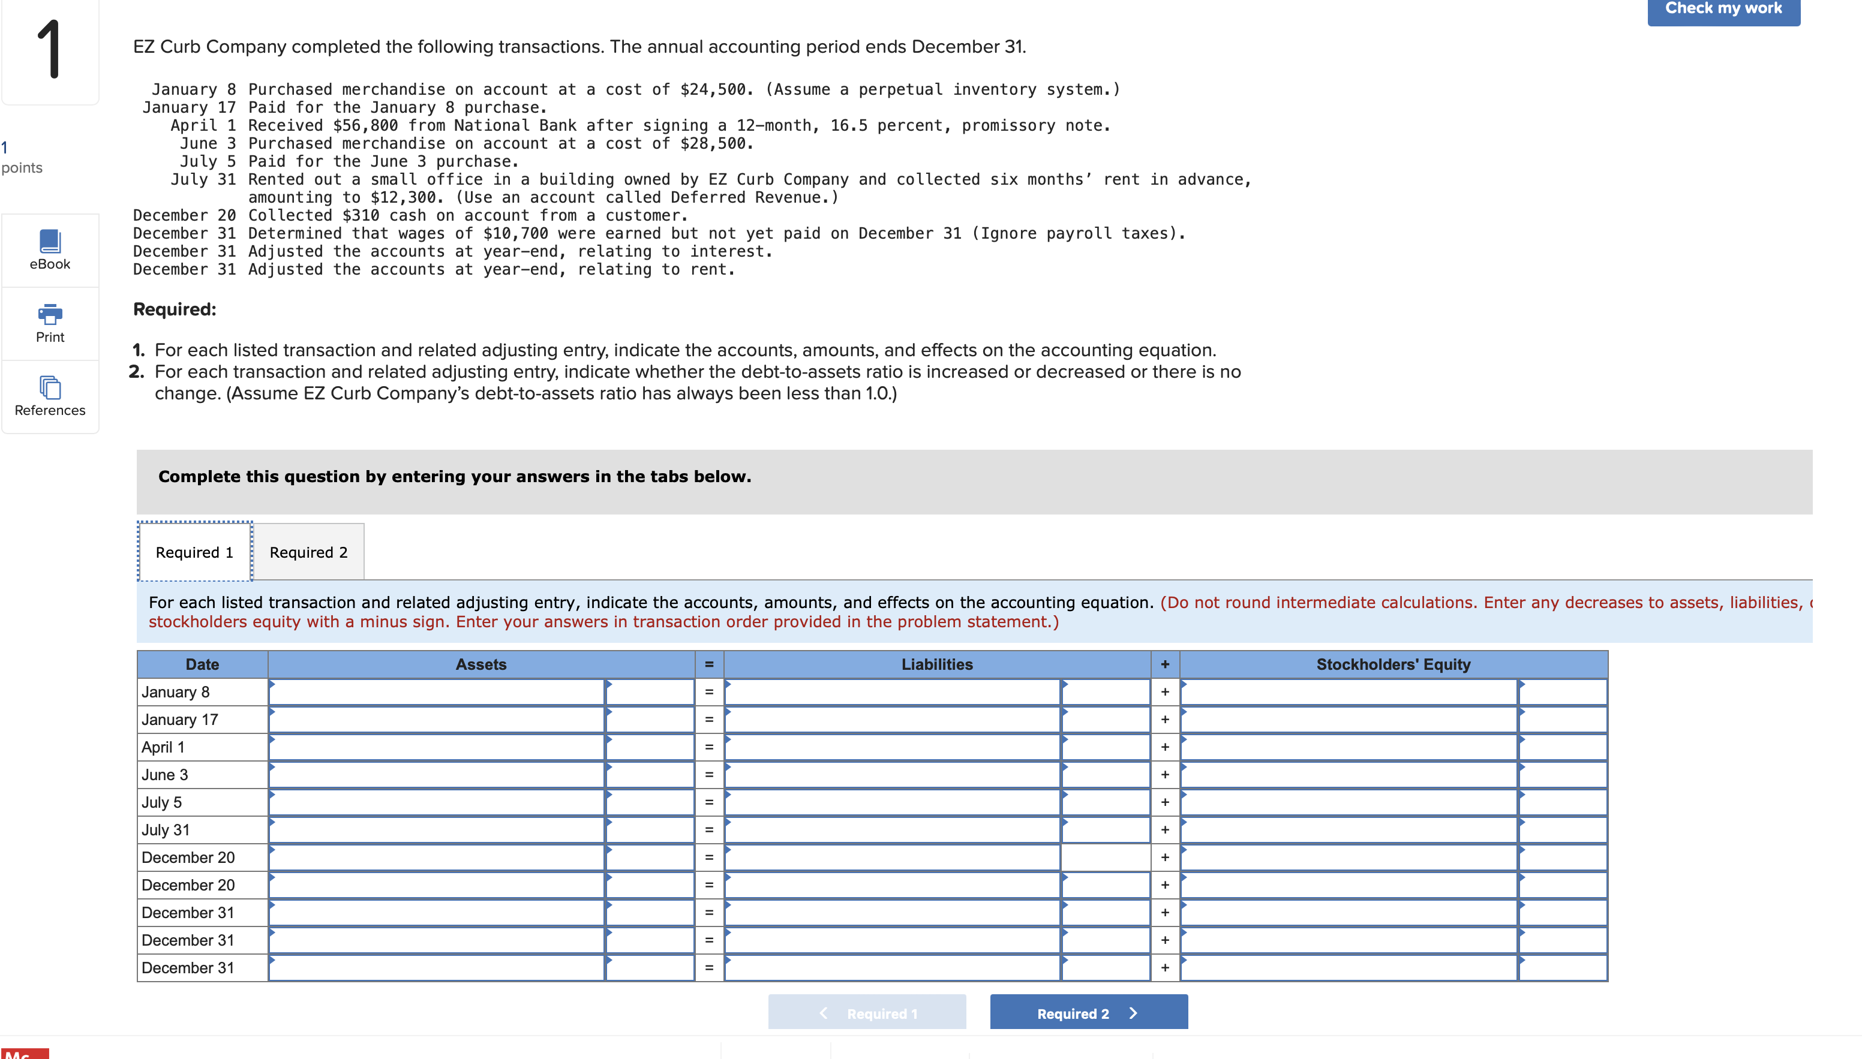Click July 5 Liabilities amount field

[x=1106, y=803]
